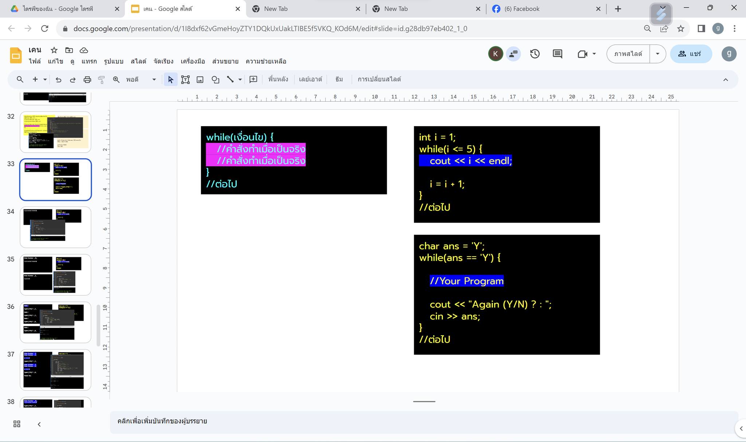This screenshot has width=746, height=442.
Task: Open the View menu
Action: (72, 61)
